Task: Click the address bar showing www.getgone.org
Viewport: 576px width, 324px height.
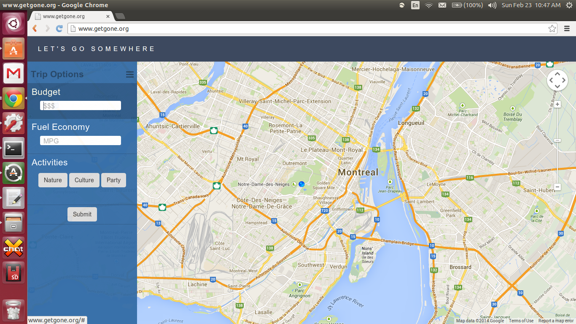Action: tap(312, 29)
